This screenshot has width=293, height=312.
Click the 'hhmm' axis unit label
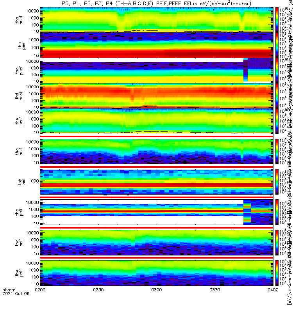click(x=9, y=290)
